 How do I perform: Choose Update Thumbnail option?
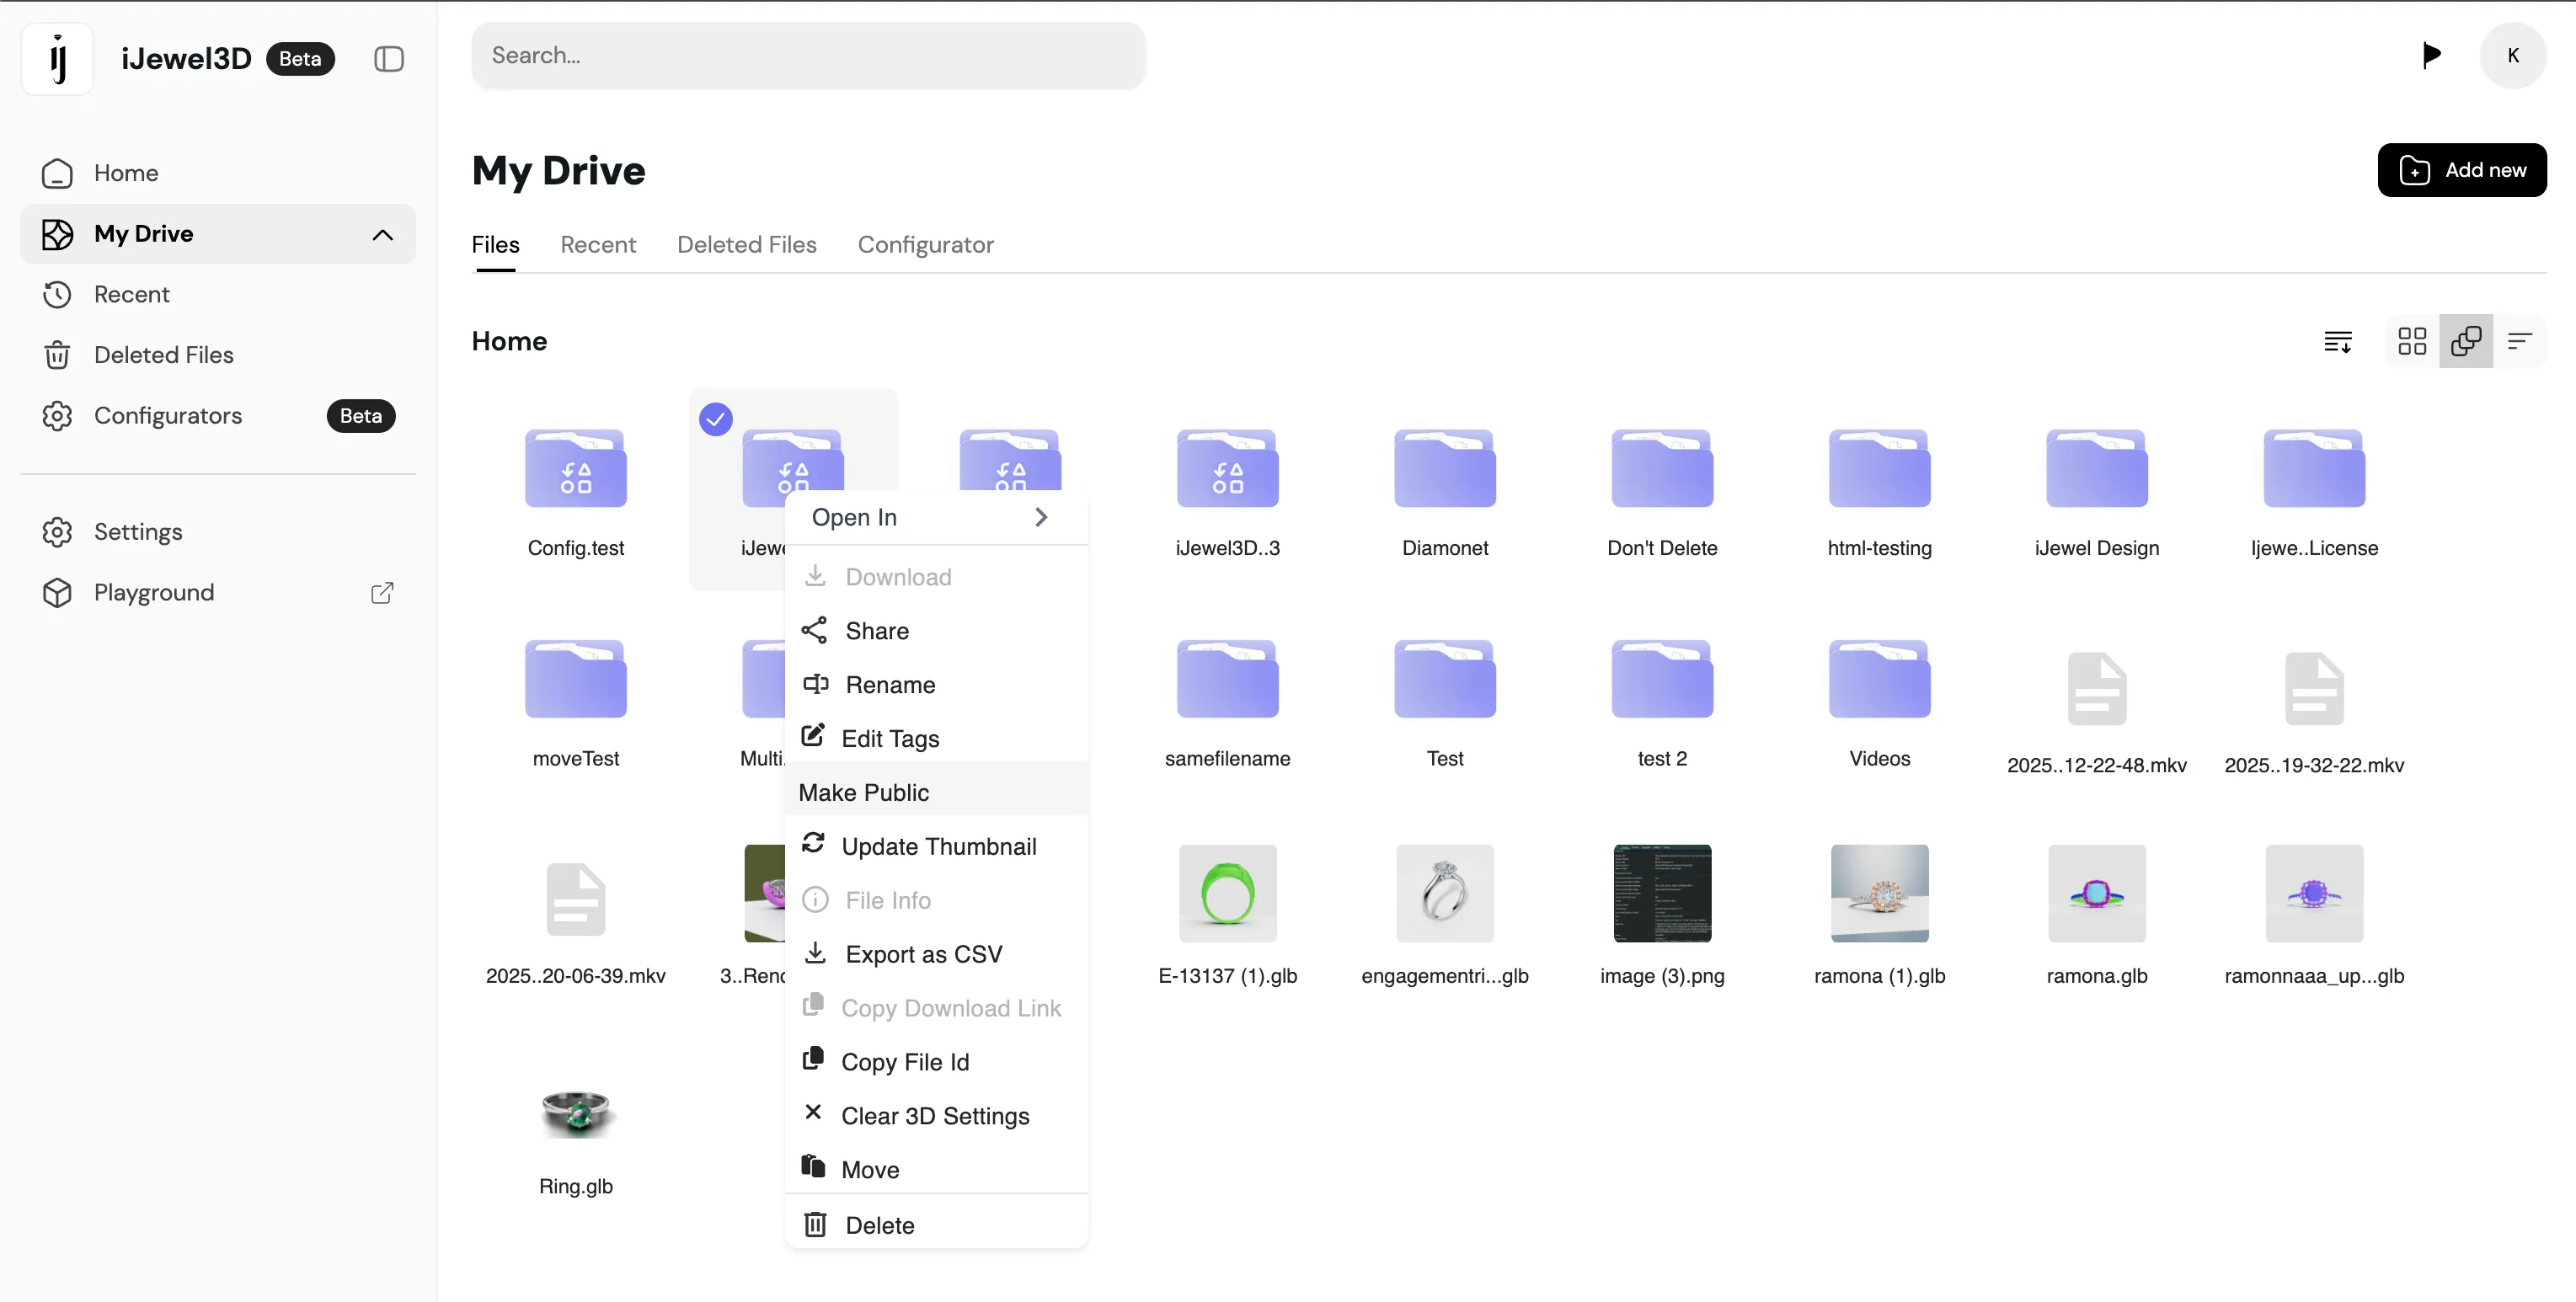(x=936, y=846)
